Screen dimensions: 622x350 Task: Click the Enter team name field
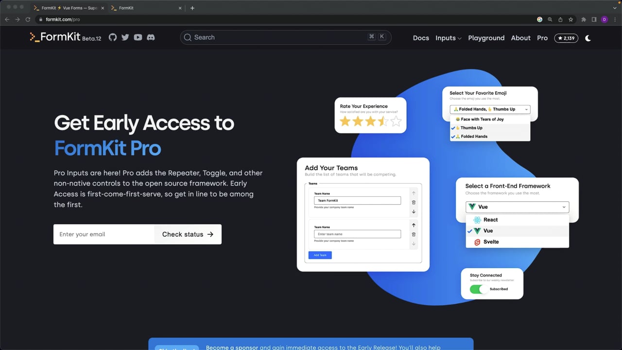pos(357,234)
